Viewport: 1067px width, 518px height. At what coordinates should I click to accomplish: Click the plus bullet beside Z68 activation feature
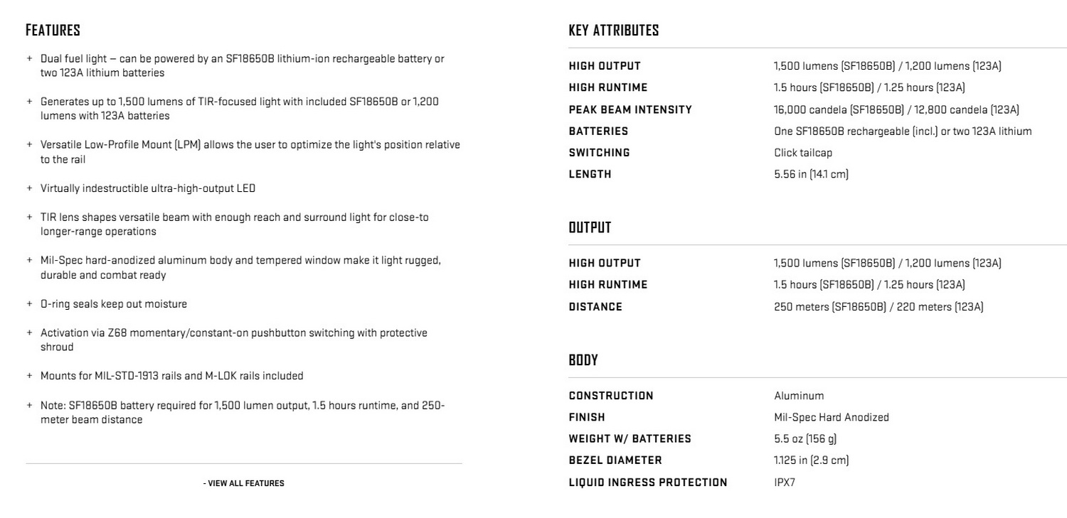[30, 333]
